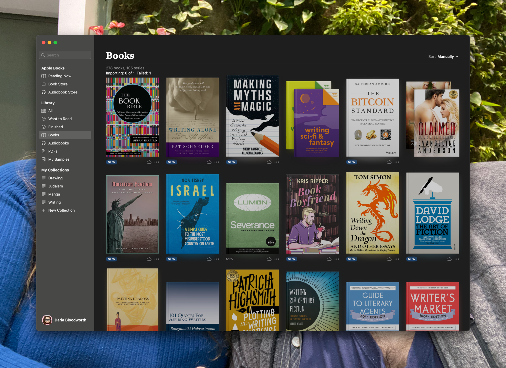Open more options under The Bitcoin Standard

point(397,162)
